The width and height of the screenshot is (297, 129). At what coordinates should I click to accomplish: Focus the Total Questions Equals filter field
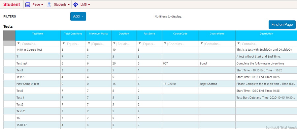coord(76,44)
